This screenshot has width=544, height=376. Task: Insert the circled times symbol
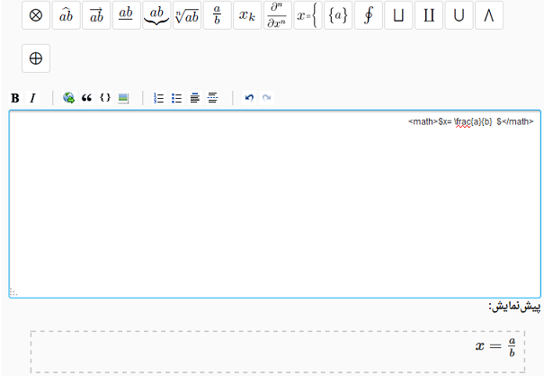point(36,15)
